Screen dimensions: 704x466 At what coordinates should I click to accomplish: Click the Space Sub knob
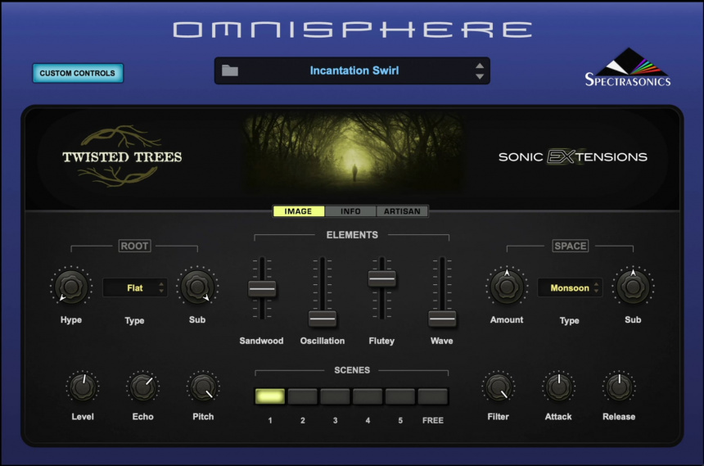pyautogui.click(x=633, y=287)
